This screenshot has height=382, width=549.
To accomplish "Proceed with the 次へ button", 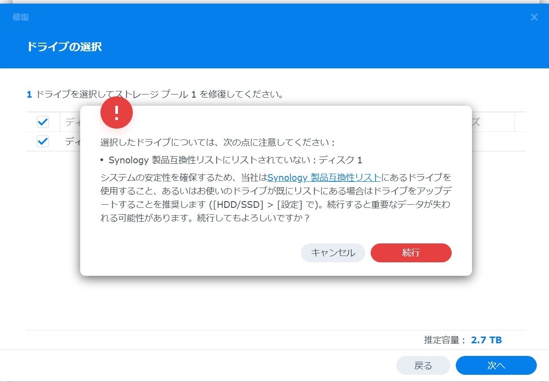I will pos(496,366).
